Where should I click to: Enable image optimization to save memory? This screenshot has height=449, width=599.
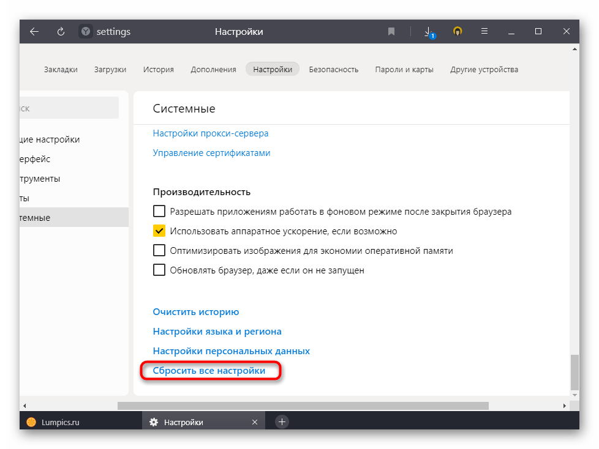click(x=159, y=250)
